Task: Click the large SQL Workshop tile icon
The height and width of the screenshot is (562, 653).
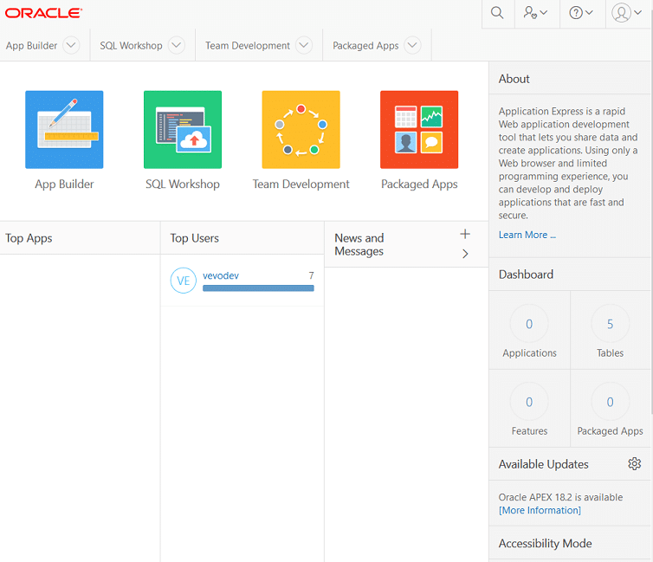Action: pos(183,130)
